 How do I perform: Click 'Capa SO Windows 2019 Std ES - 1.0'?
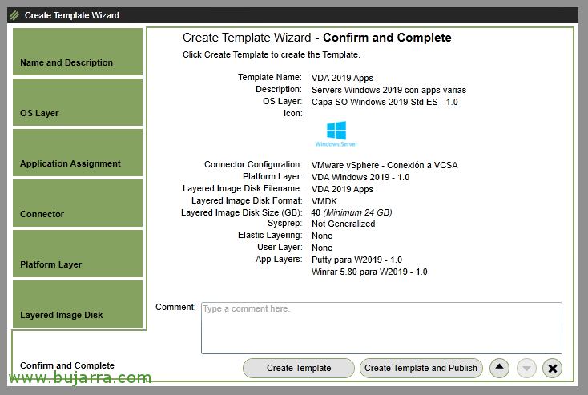pyautogui.click(x=385, y=102)
